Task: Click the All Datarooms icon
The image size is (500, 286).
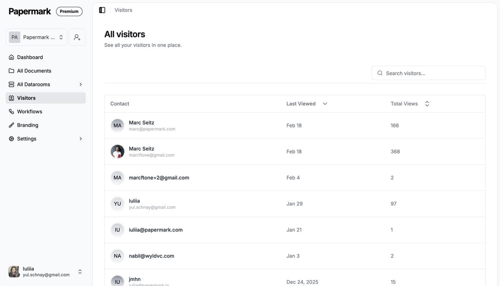Action: pos(11,84)
